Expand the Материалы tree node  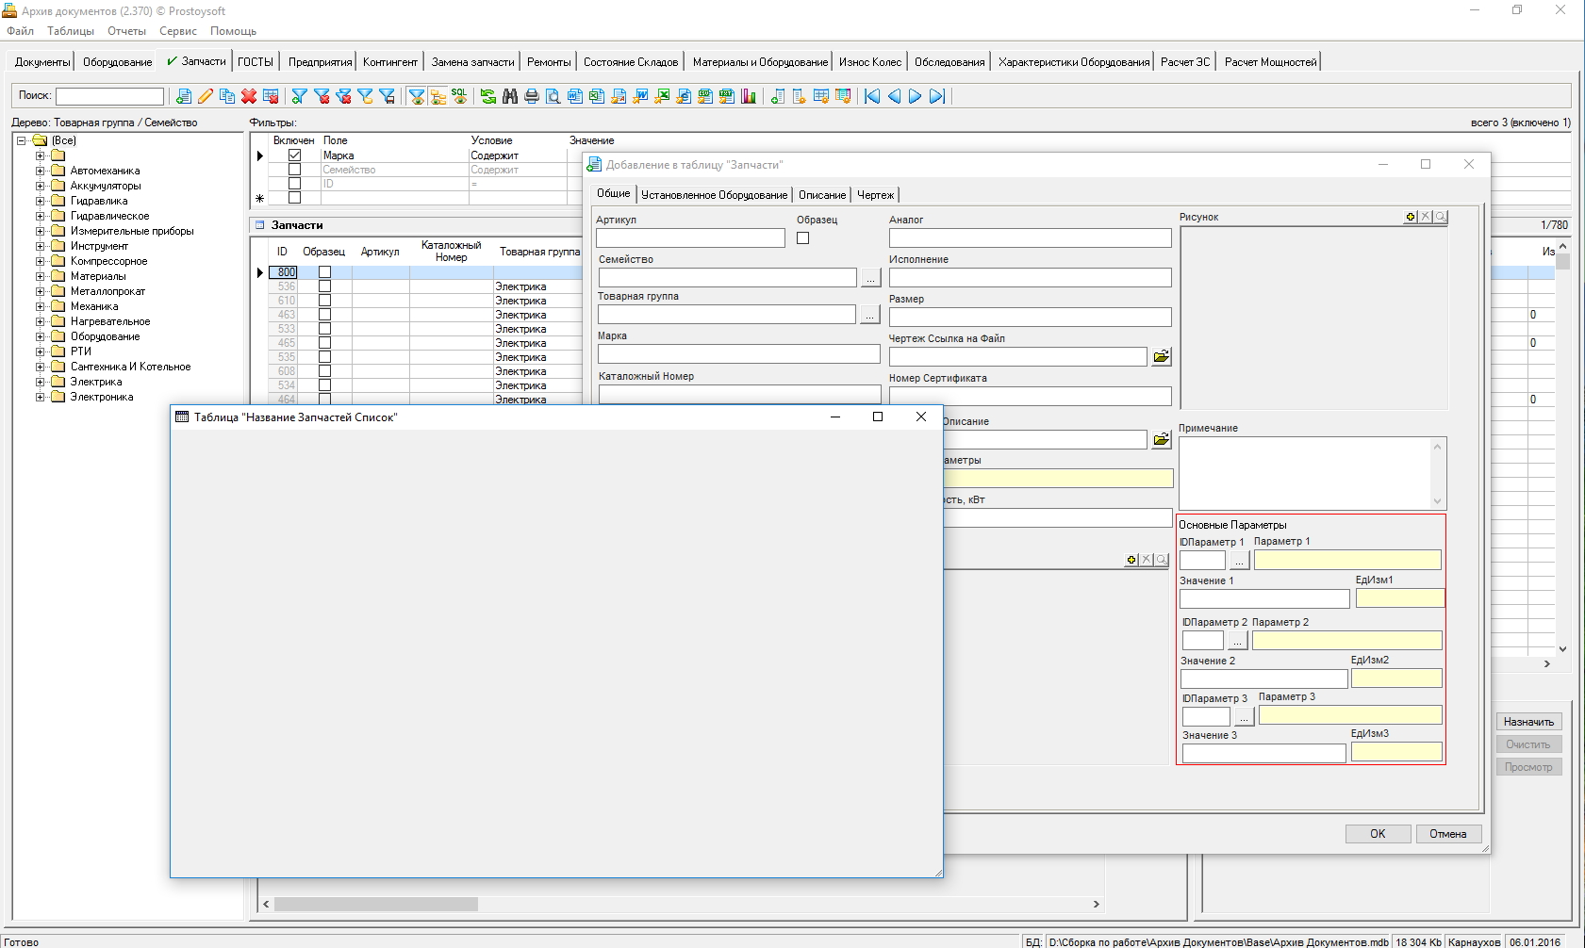[40, 276]
